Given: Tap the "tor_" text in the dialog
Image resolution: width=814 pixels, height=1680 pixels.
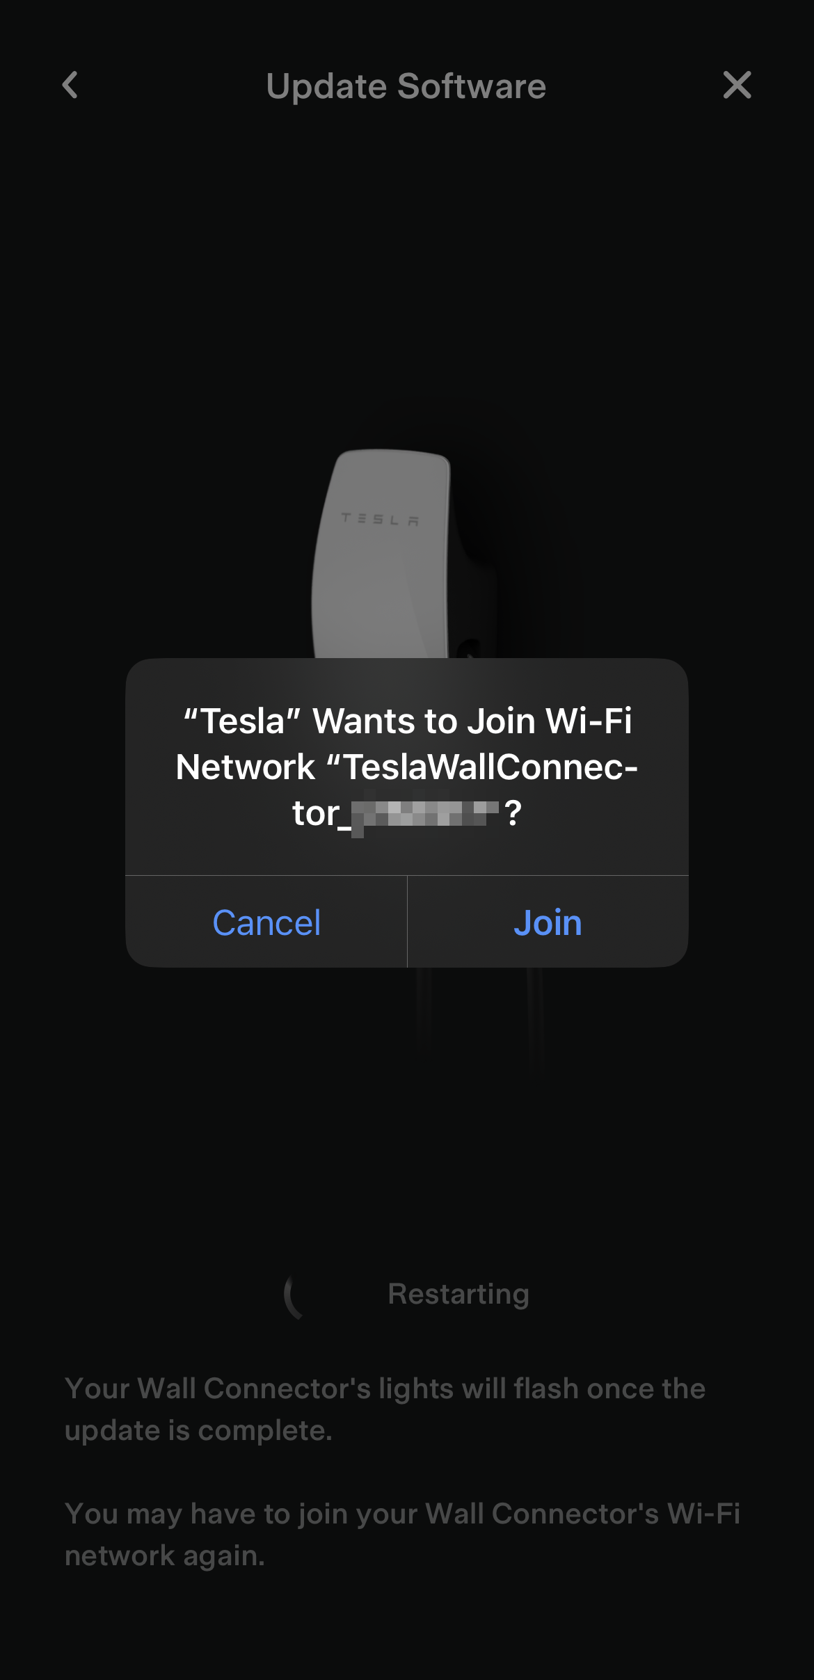Looking at the screenshot, I should [320, 813].
